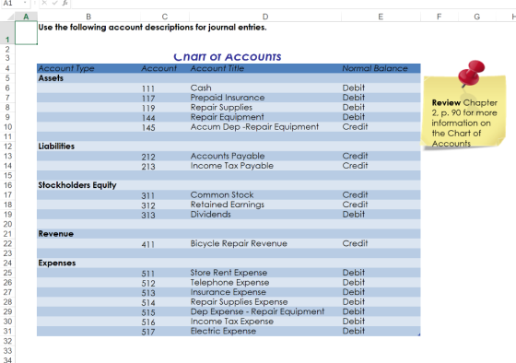
Task: Select column G header
Action: pyautogui.click(x=477, y=17)
